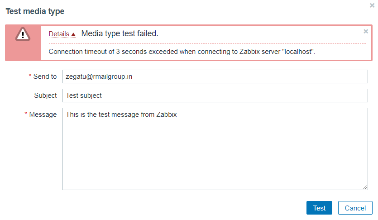Click the red asterisk beside Message
378x220 pixels.
click(26, 115)
